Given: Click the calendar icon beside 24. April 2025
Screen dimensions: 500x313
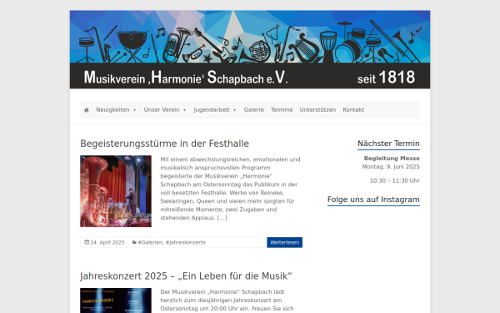Looking at the screenshot, I should (x=87, y=242).
